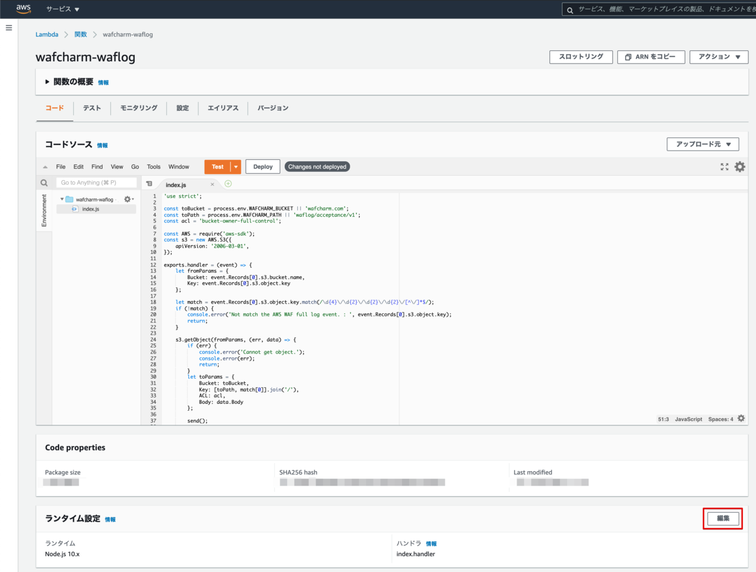Open 情報 link next to ランタイム設定
Viewport: 756px width, 572px height.
[110, 520]
